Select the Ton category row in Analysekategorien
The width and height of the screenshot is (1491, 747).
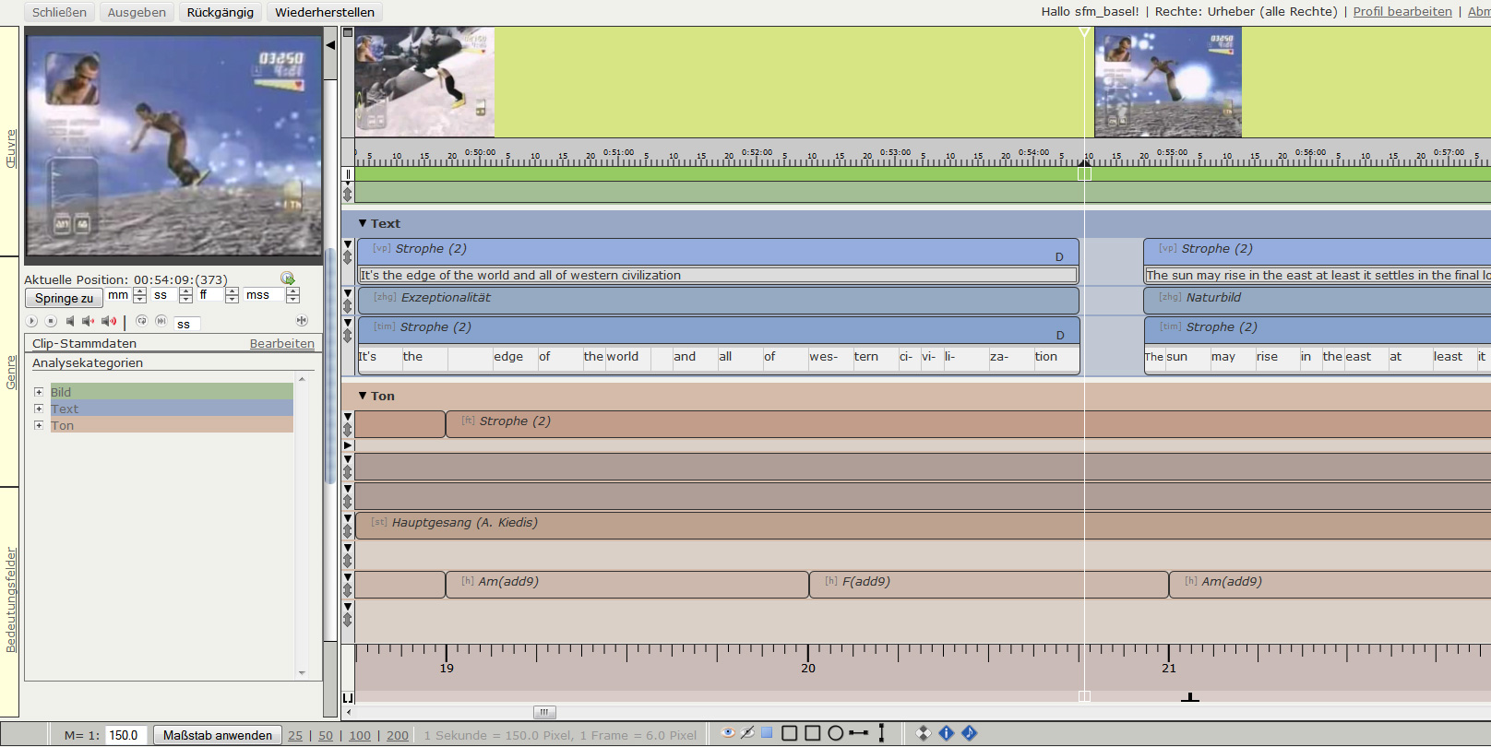click(x=172, y=425)
